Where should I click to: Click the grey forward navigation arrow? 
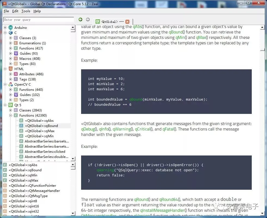[x=88, y=19]
